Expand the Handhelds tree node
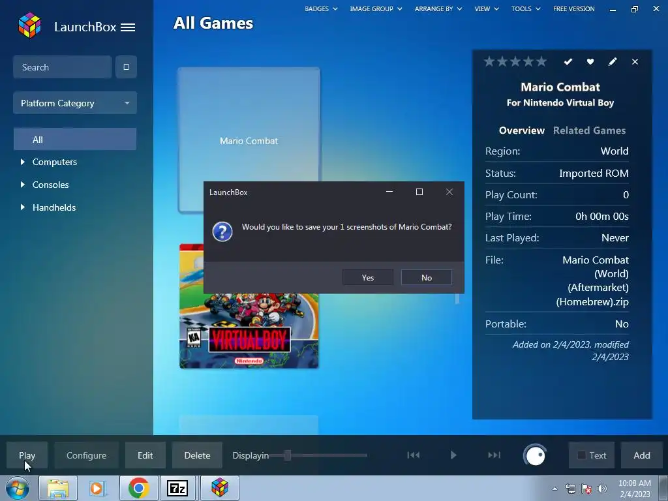The height and width of the screenshot is (501, 668). [23, 207]
